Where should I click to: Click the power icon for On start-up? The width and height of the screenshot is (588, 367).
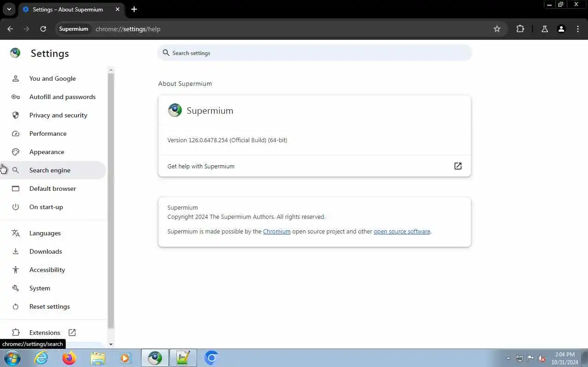point(16,207)
